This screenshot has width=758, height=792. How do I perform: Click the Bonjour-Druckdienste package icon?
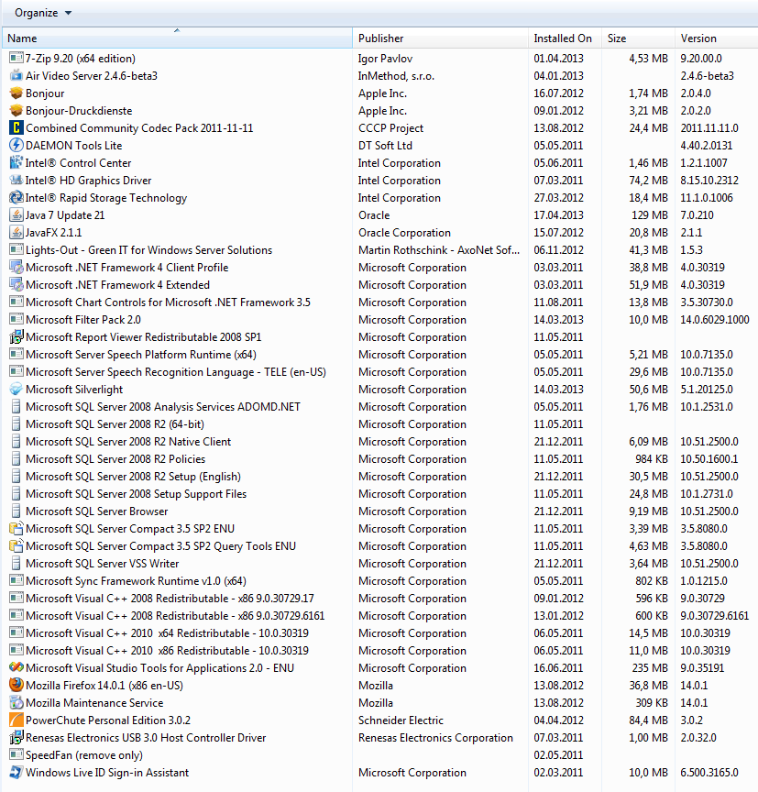[x=16, y=111]
